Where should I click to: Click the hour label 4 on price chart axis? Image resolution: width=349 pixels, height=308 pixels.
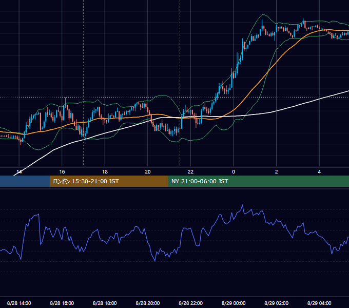point(319,172)
